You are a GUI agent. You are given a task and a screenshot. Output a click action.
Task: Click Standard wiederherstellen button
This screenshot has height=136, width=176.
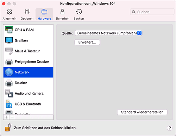142,112
